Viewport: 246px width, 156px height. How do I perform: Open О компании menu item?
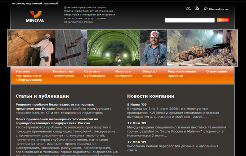[217, 71]
